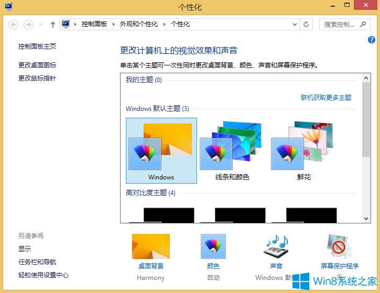Viewport: 380px width, 293px height.
Task: Click the 高对比度主题 (4) group header
Action: click(x=150, y=193)
